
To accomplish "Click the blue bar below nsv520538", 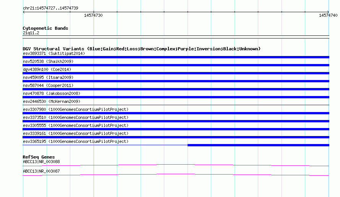I will (176, 65).
